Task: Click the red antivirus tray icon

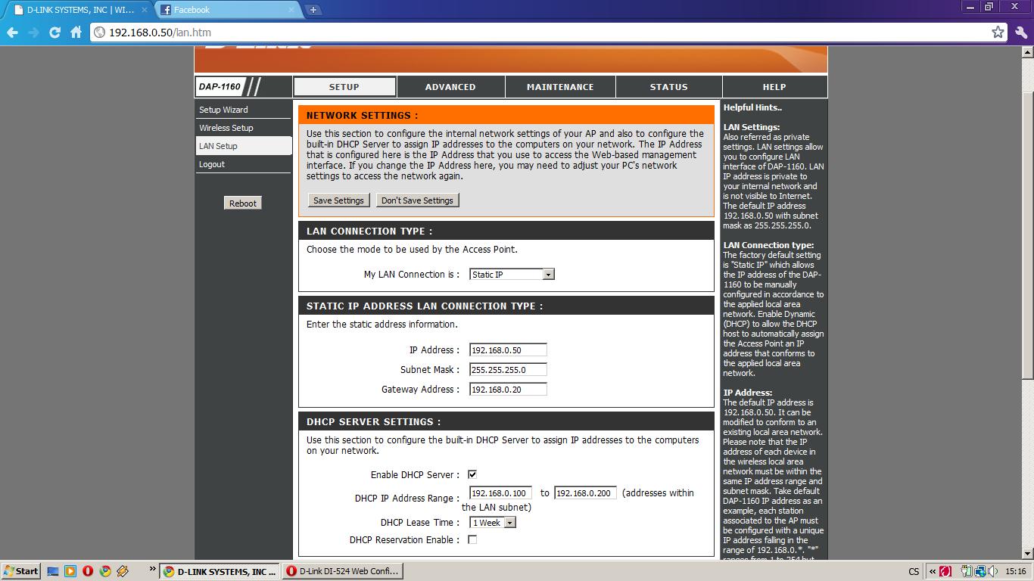Action: pyautogui.click(x=945, y=571)
